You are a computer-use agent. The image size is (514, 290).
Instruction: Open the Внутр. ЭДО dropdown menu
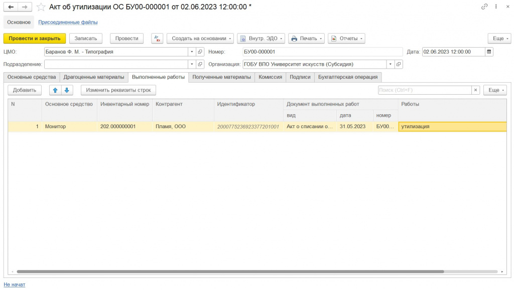pyautogui.click(x=261, y=38)
